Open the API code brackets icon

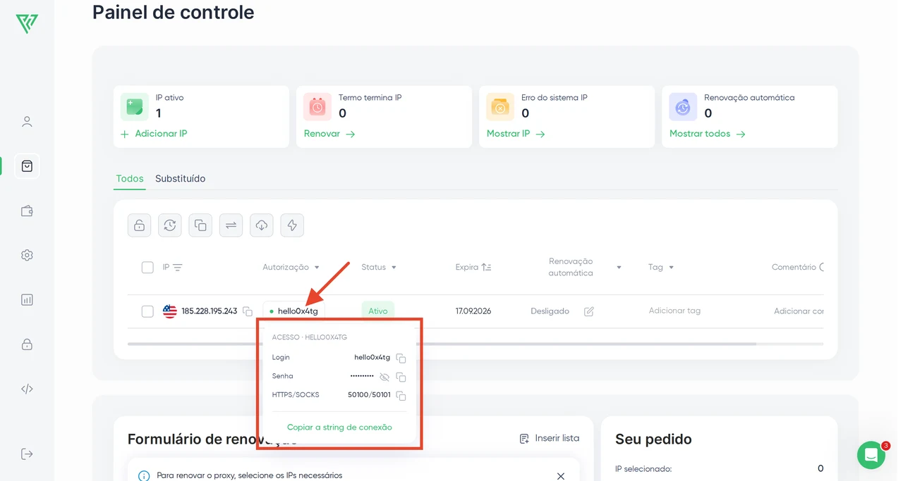point(27,389)
